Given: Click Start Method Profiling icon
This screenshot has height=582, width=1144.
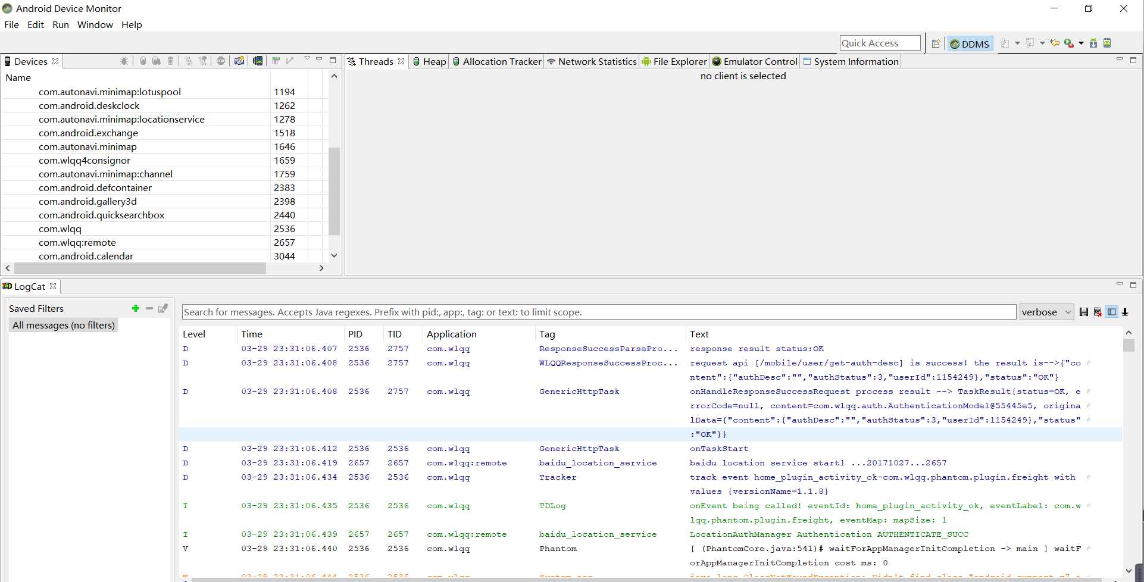Looking at the screenshot, I should [x=202, y=61].
